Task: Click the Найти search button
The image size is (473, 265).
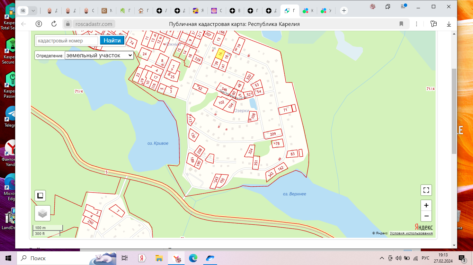Action: coord(112,40)
